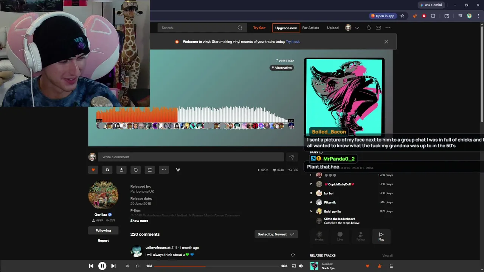Image resolution: width=484 pixels, height=272 pixels.
Task: Click the Upgrade now button
Action: click(286, 28)
